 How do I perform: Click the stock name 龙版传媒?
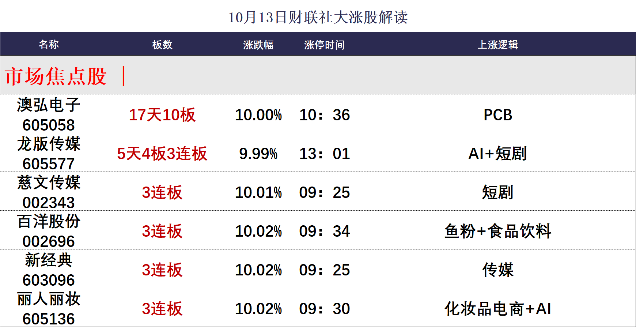point(49,144)
